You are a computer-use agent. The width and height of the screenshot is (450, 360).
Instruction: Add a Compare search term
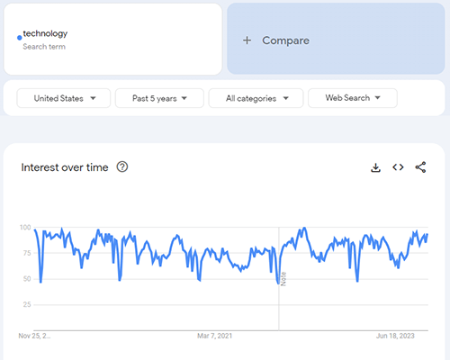336,39
